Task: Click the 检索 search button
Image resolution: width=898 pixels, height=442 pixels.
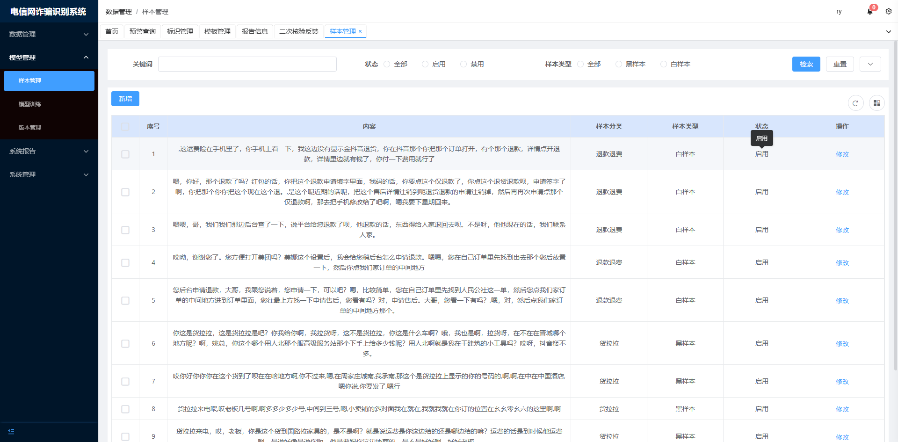Action: click(x=806, y=64)
